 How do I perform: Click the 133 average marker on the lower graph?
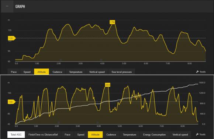pyautogui.click(x=11, y=102)
